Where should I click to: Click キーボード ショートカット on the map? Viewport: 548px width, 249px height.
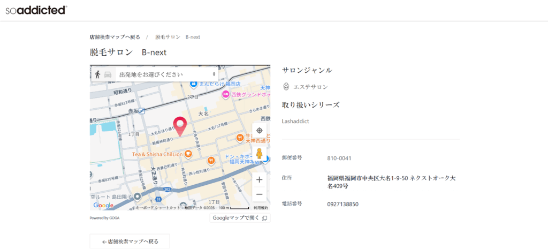[x=159, y=208]
